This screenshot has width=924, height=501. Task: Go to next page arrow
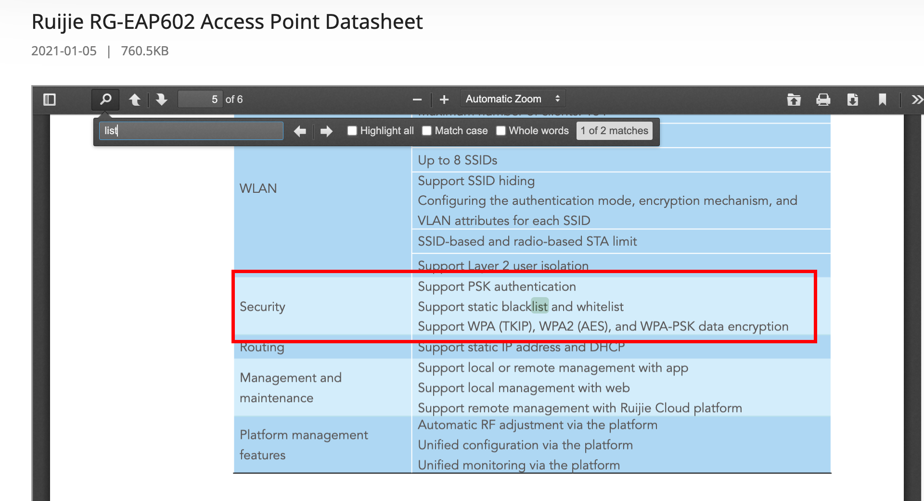pos(162,100)
